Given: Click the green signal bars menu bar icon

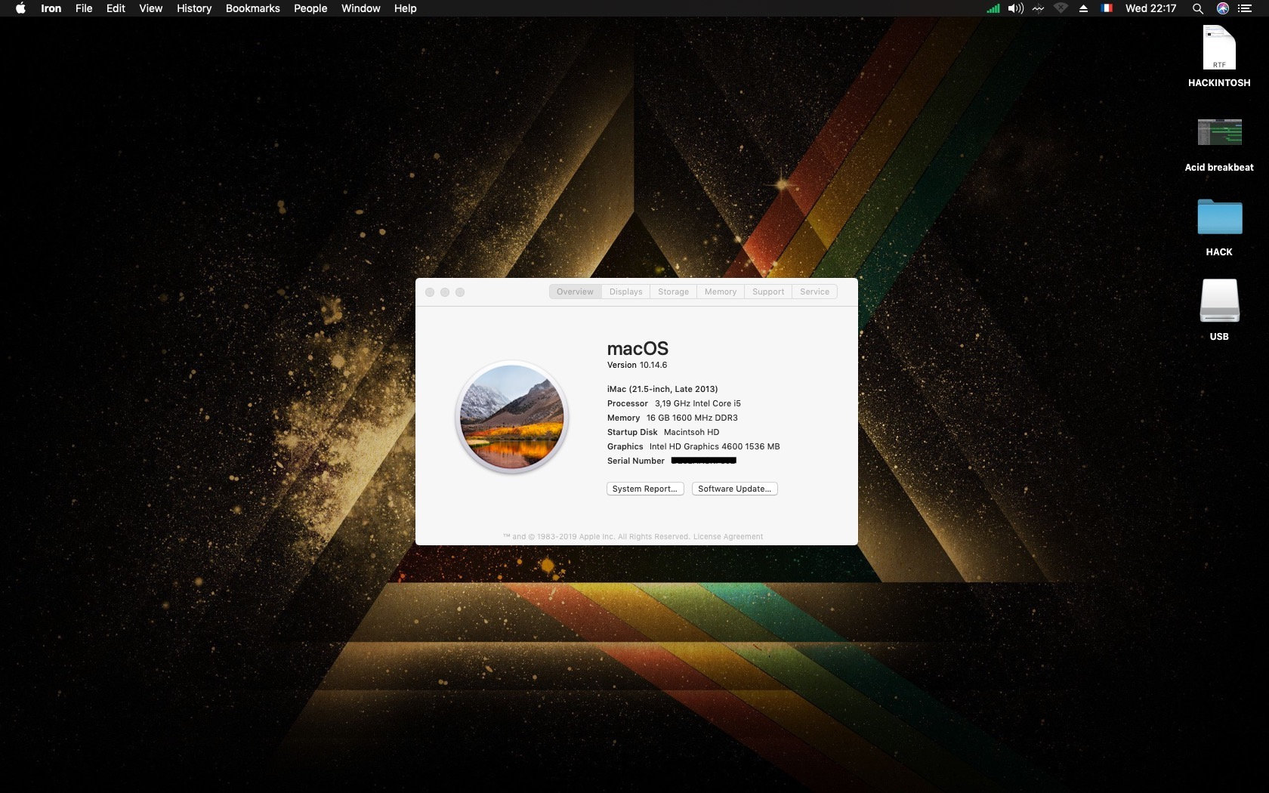Looking at the screenshot, I should coord(993,8).
